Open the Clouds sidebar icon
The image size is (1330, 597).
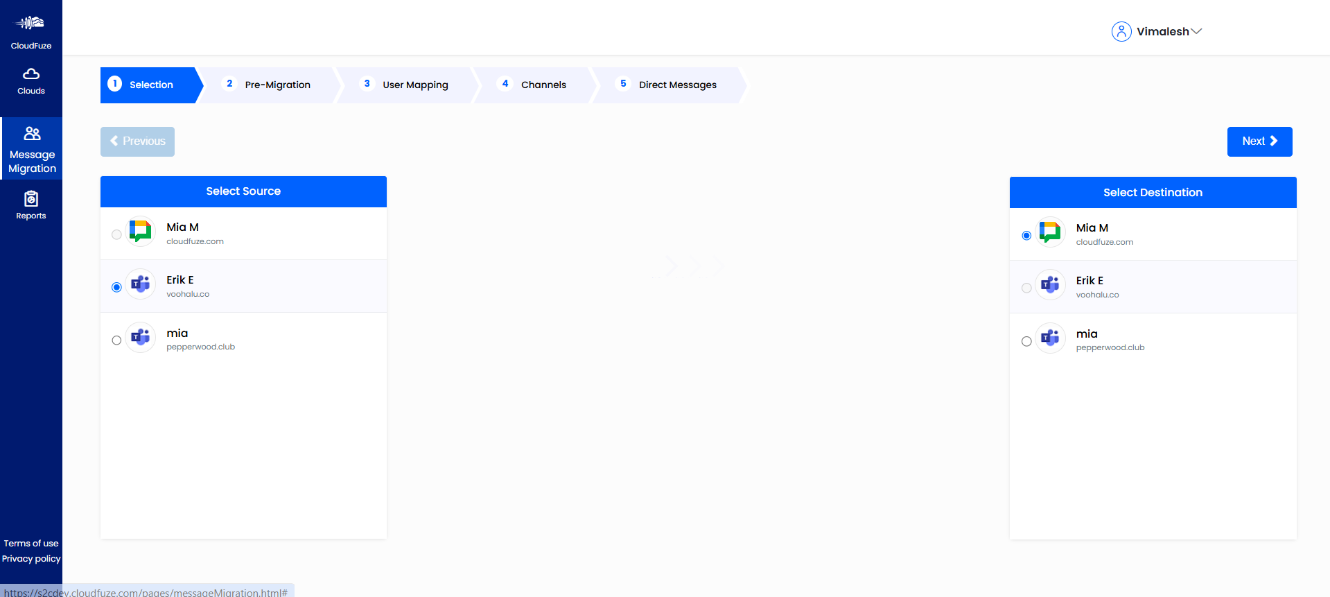tap(31, 73)
